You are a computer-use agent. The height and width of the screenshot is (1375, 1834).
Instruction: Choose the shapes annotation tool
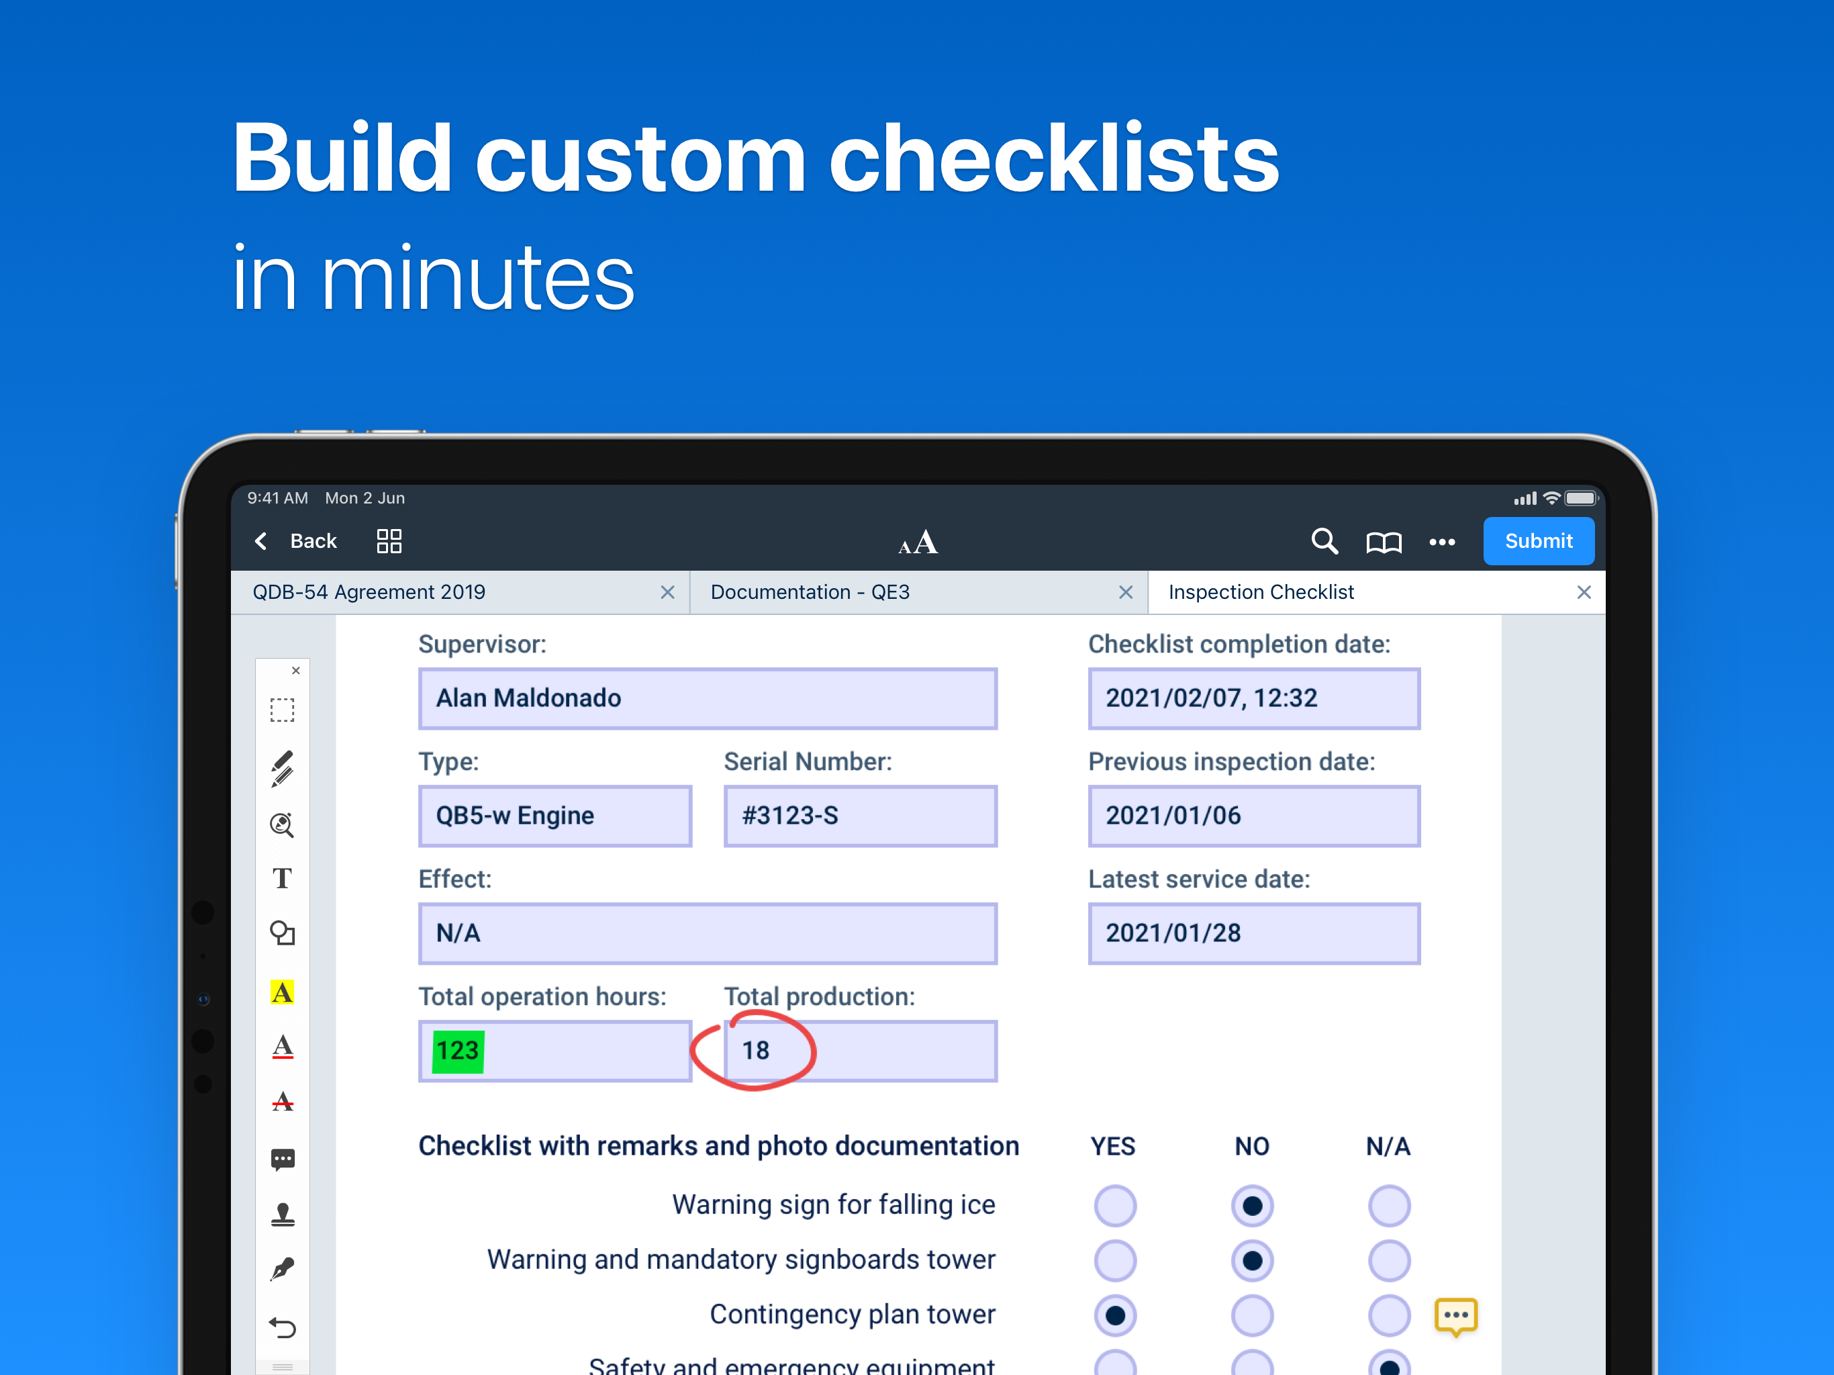coord(282,934)
